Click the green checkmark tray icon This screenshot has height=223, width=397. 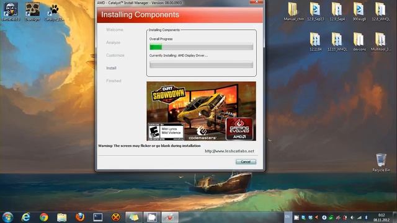331,217
